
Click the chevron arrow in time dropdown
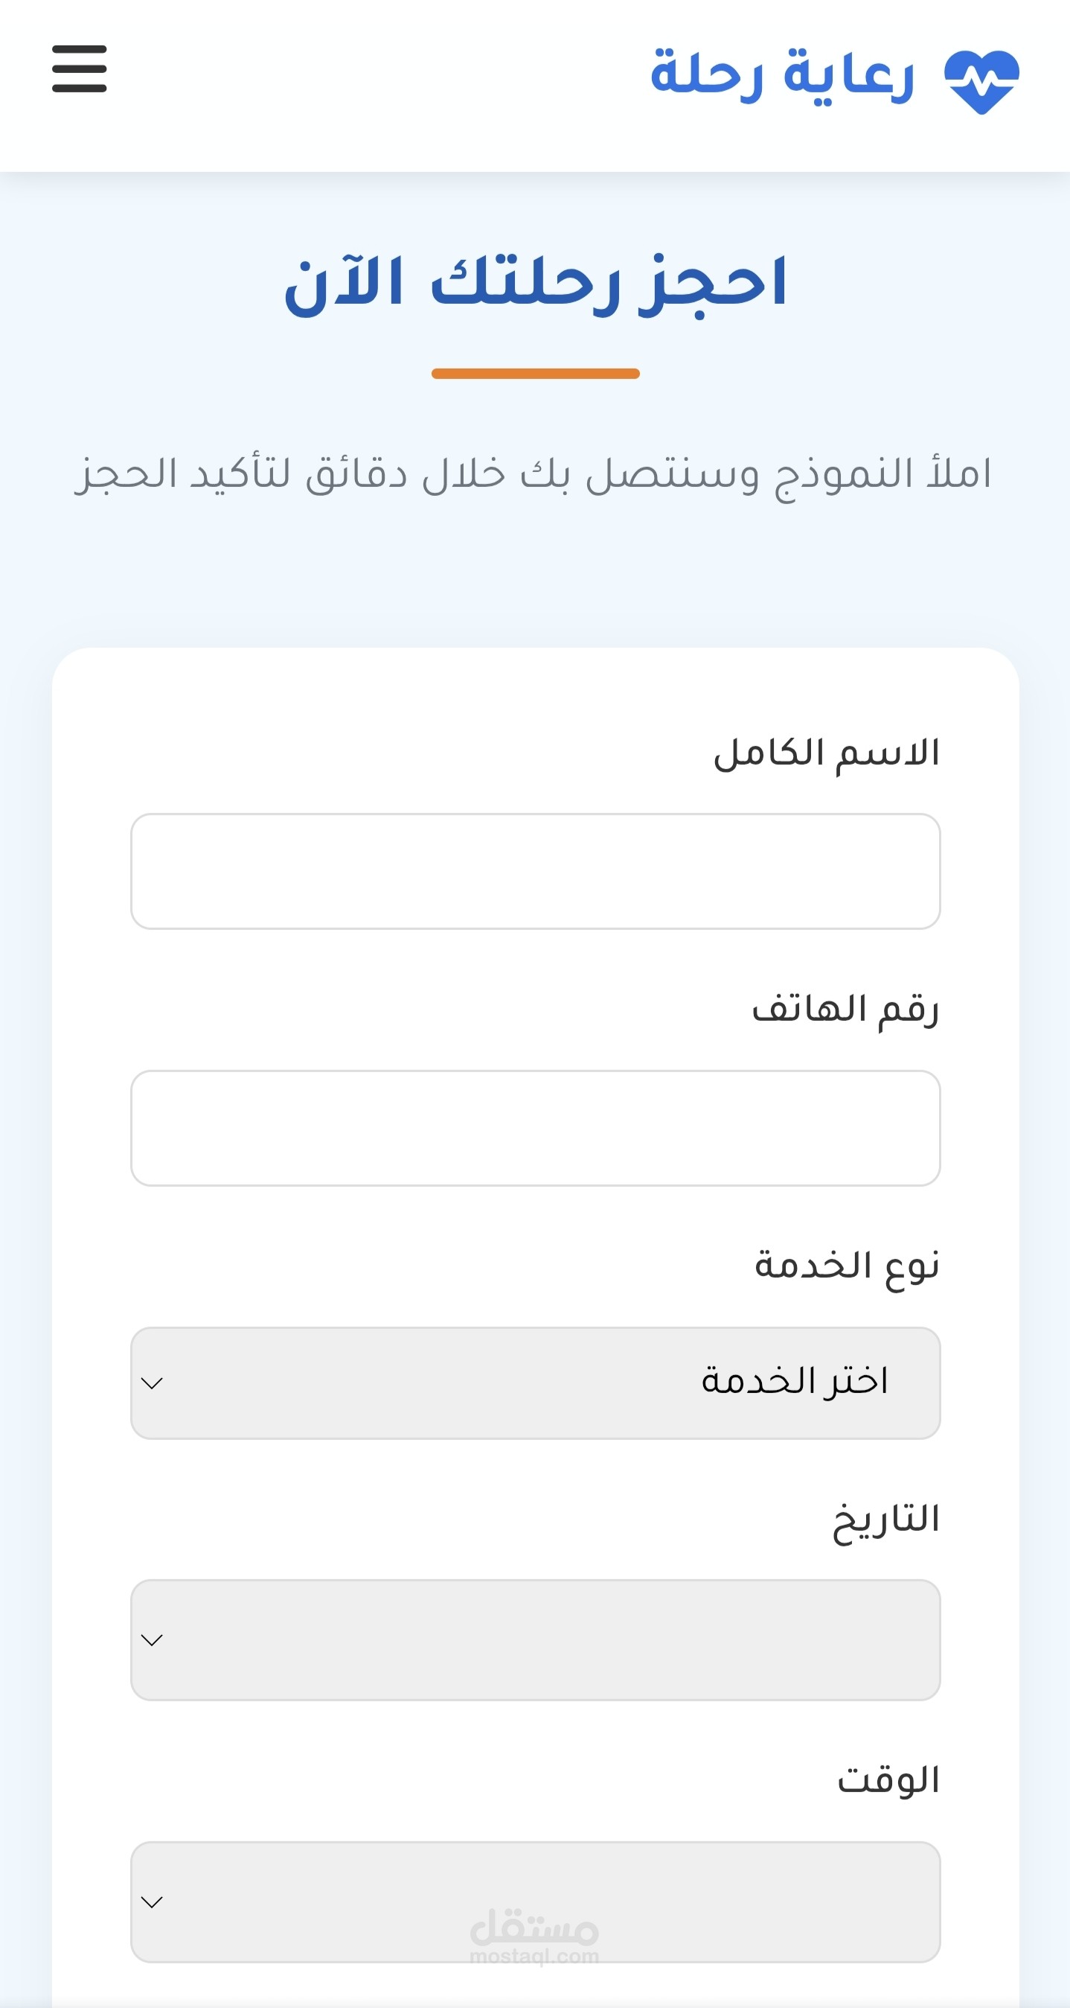[152, 1903]
